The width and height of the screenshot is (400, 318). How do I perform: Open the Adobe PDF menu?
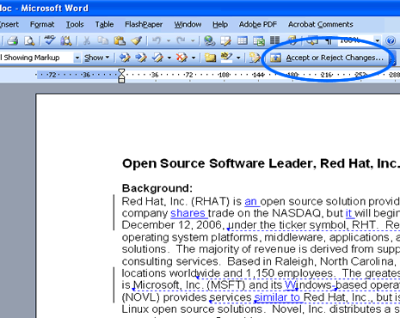[258, 25]
